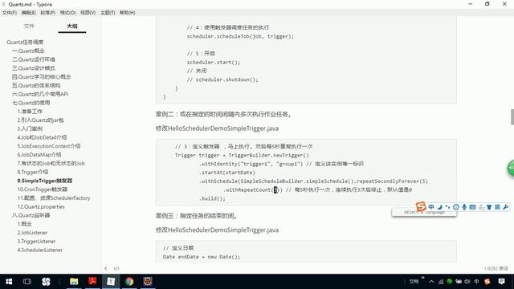The height and width of the screenshot is (289, 514).
Task: Open the 段落(P) menu
Action: [48, 13]
